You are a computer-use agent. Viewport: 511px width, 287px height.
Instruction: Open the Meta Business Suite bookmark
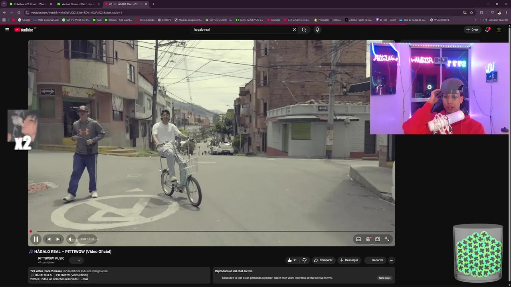coord(46,20)
